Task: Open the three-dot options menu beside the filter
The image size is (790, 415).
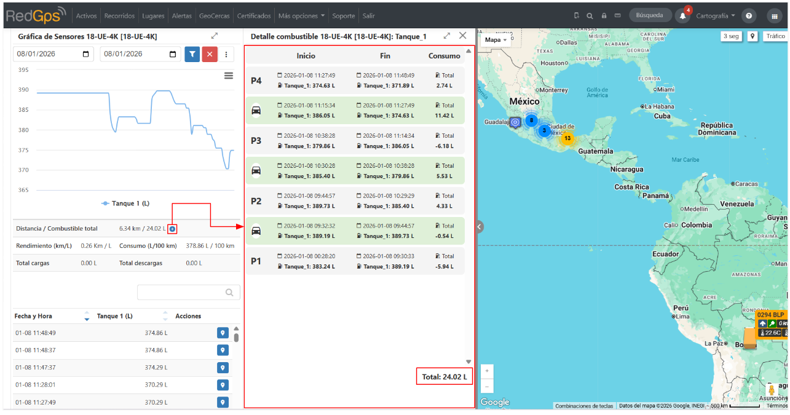Action: coord(226,54)
